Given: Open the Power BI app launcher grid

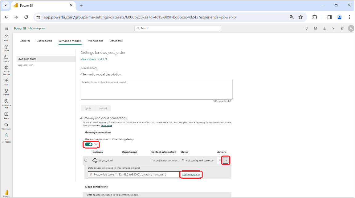Looking at the screenshot, I should 6,29.
